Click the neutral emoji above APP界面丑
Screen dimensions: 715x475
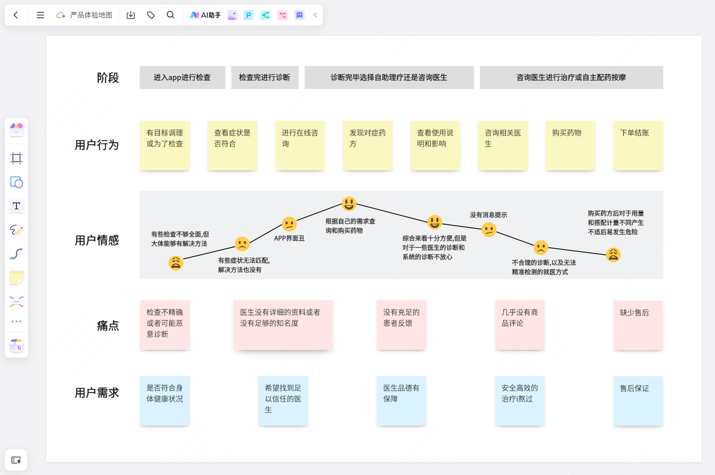click(x=289, y=224)
